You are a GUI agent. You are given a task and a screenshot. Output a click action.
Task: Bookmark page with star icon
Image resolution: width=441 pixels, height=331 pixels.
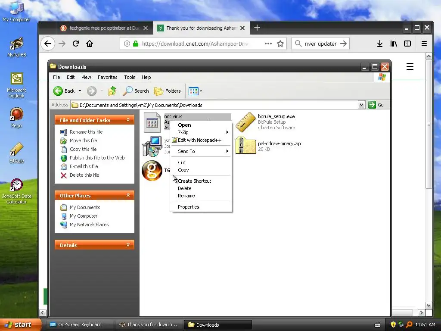coord(280,44)
